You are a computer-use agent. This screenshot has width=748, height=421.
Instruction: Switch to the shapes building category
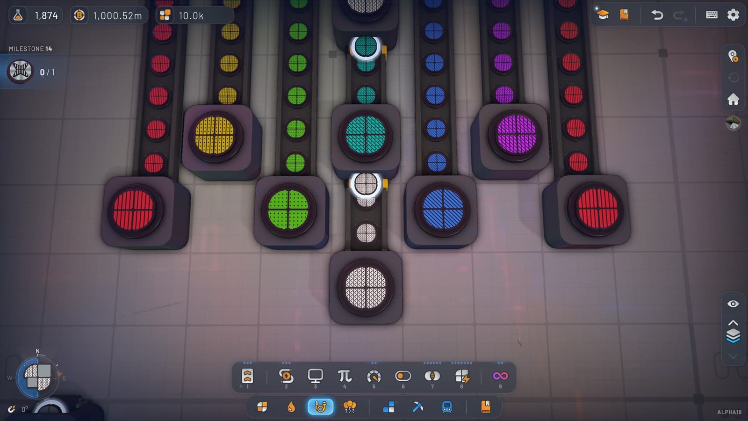[x=262, y=407]
